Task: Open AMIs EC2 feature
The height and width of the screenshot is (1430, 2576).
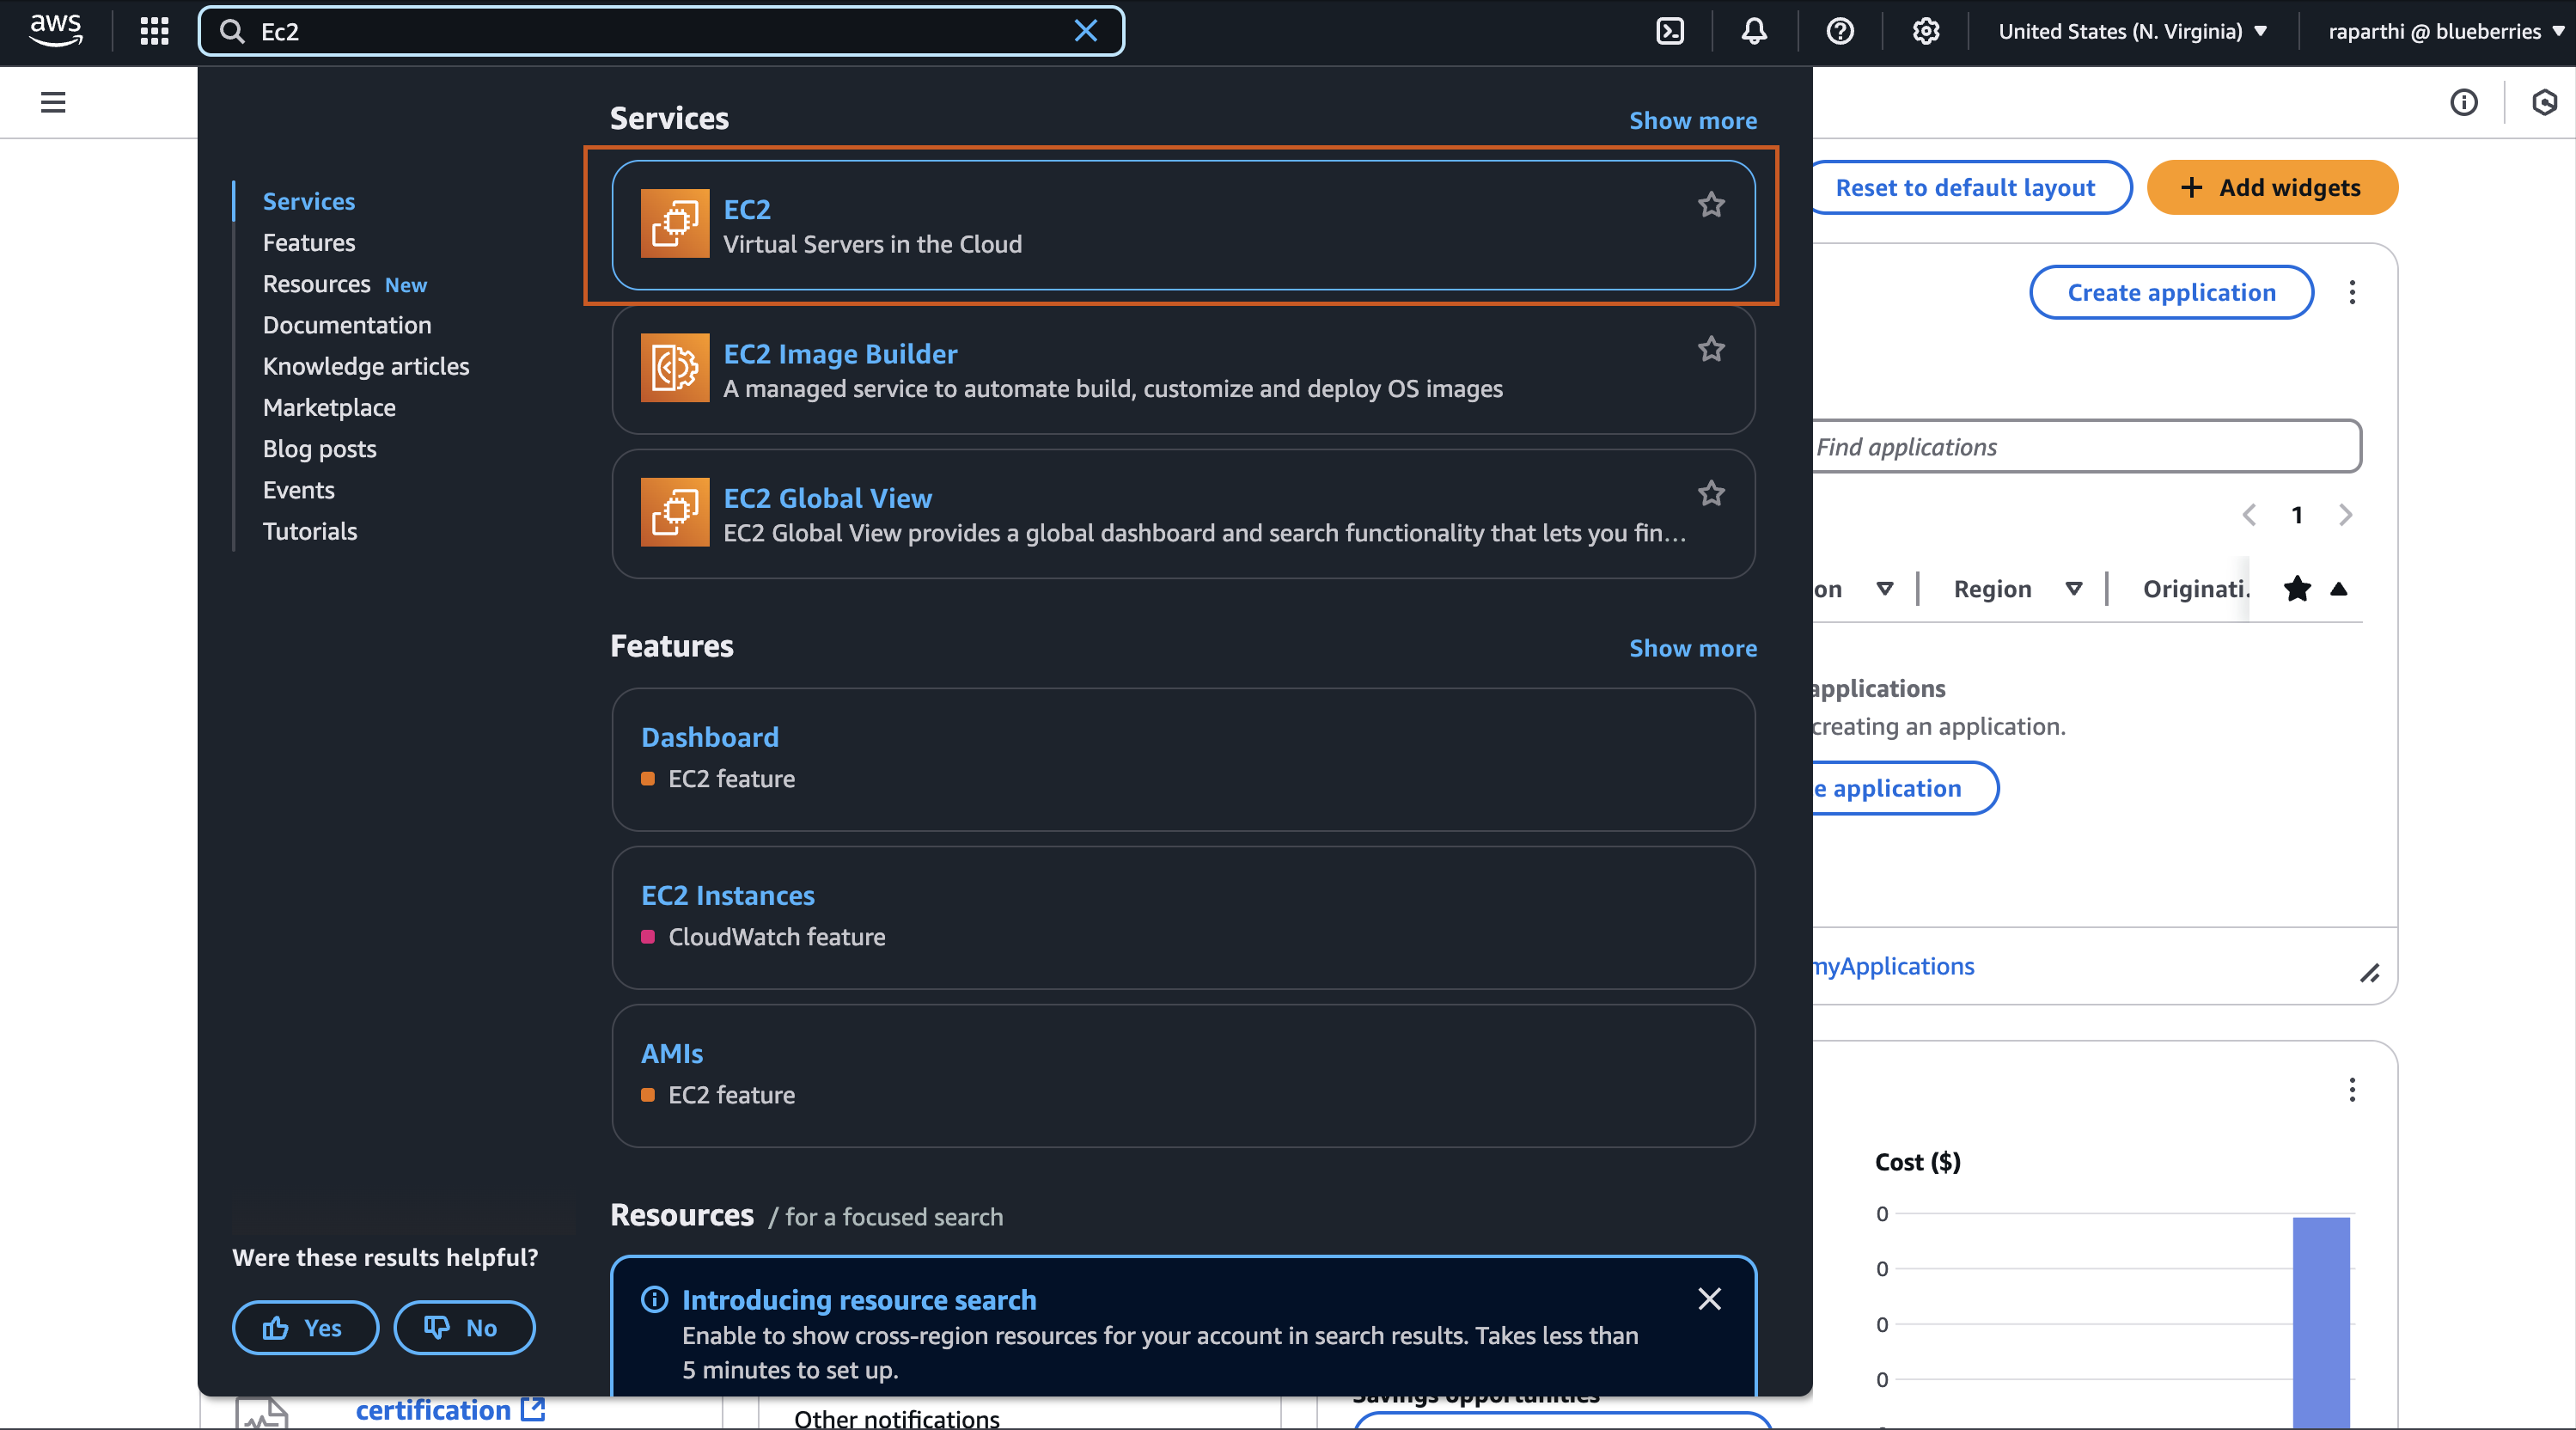Action: coord(1183,1075)
